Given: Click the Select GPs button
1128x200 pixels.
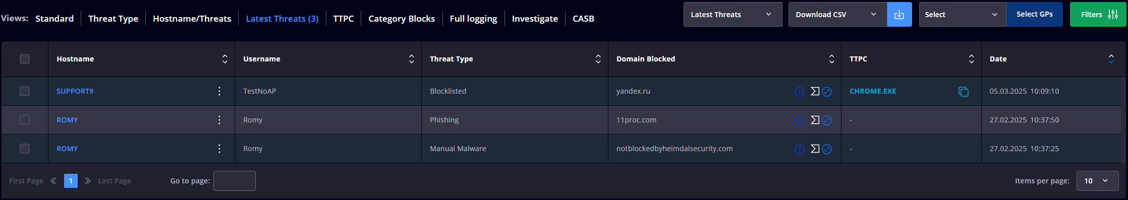Looking at the screenshot, I should pos(1034,15).
